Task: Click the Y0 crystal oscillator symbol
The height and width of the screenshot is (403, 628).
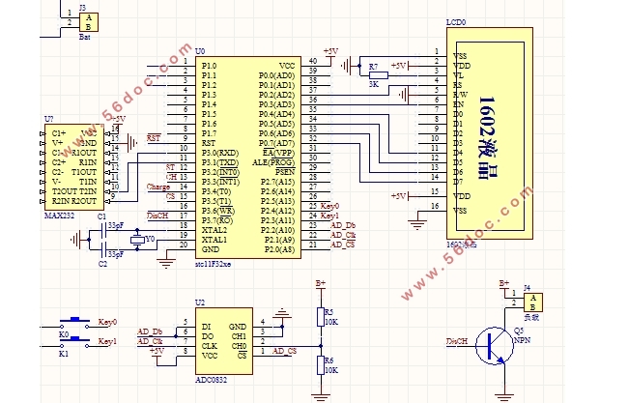Action: pyautogui.click(x=137, y=240)
